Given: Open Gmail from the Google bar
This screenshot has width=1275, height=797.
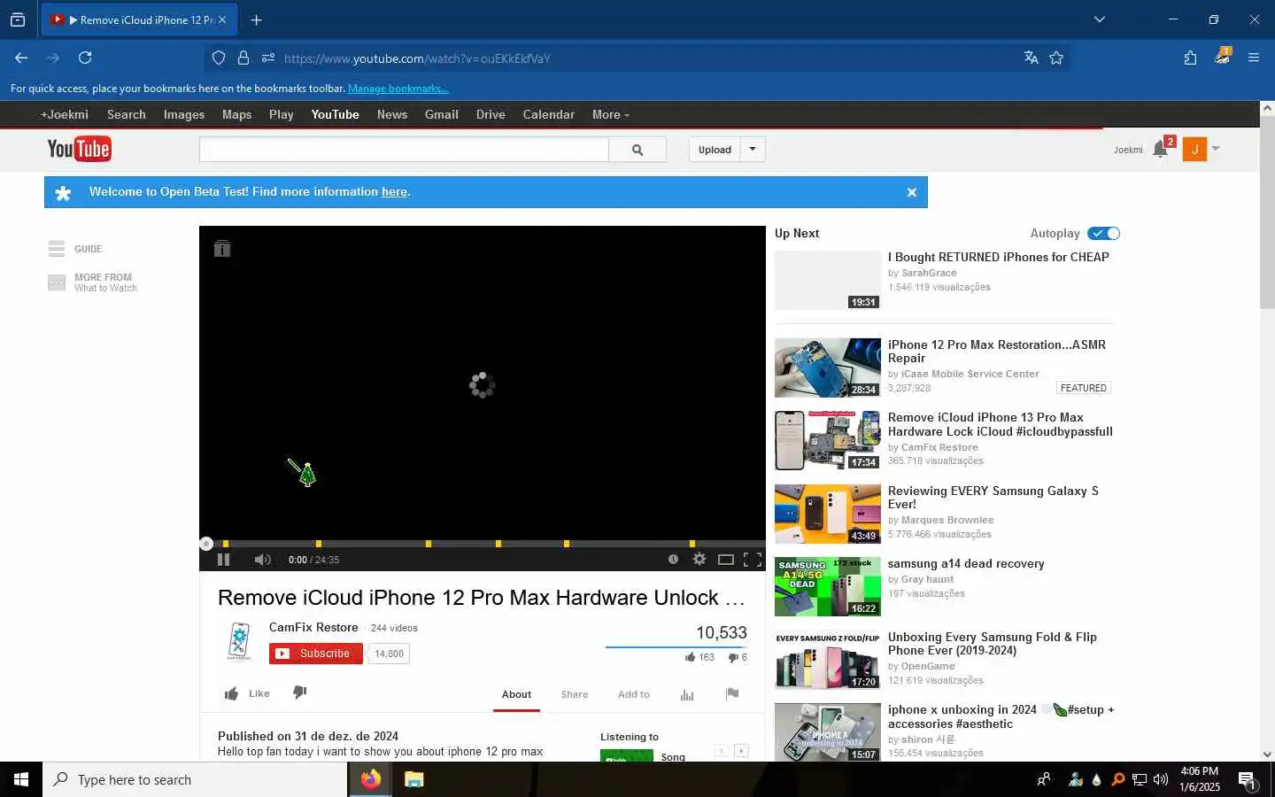Looking at the screenshot, I should pos(441,115).
